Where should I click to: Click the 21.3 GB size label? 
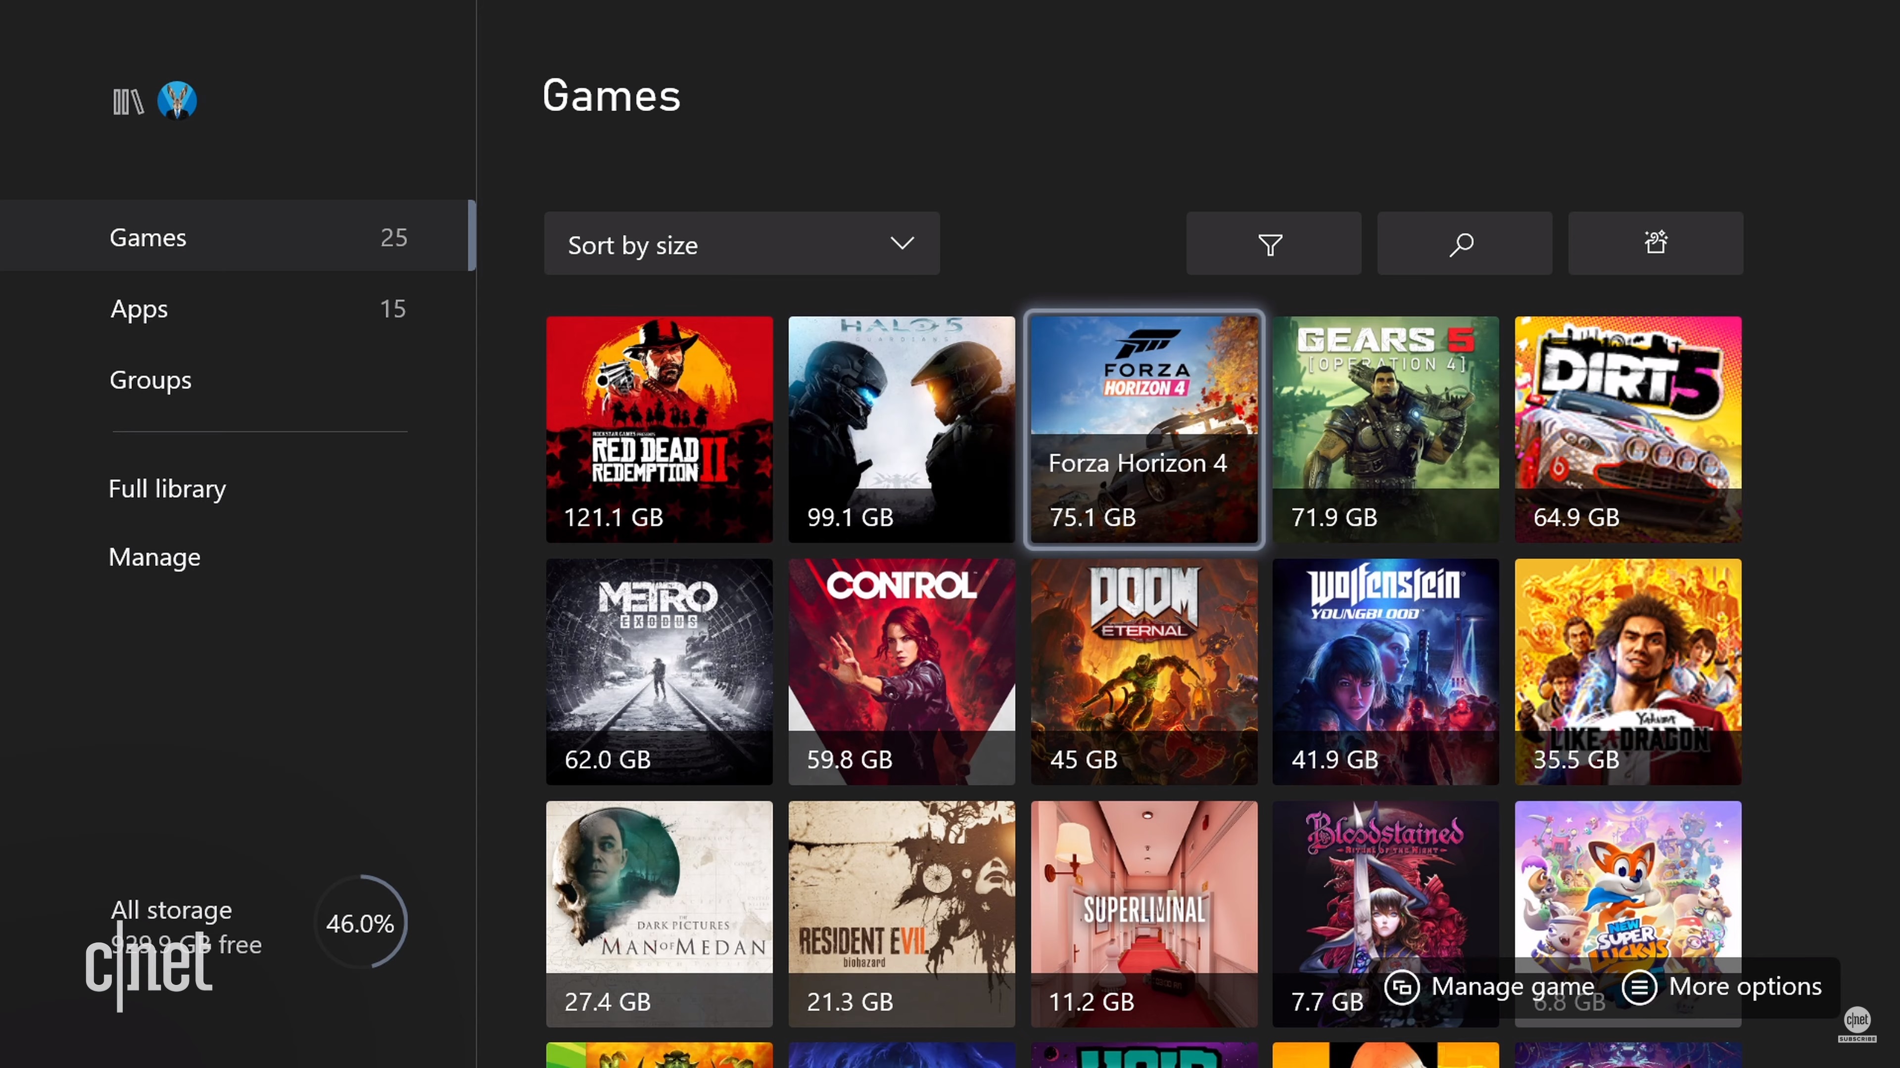(x=850, y=1002)
